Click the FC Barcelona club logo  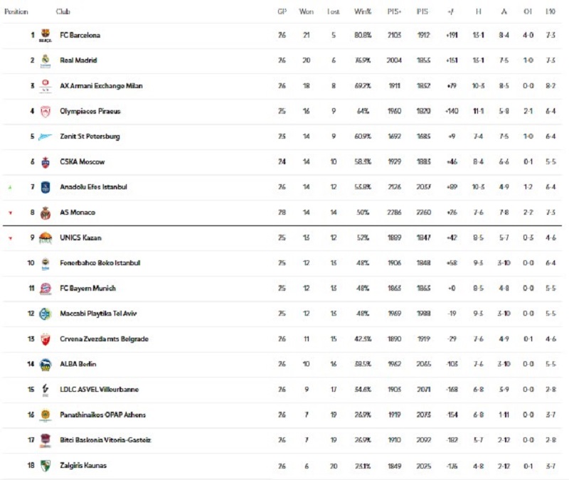pos(46,35)
